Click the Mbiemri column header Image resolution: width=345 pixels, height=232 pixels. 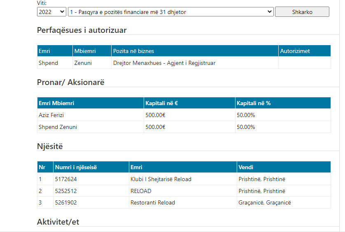(x=92, y=51)
